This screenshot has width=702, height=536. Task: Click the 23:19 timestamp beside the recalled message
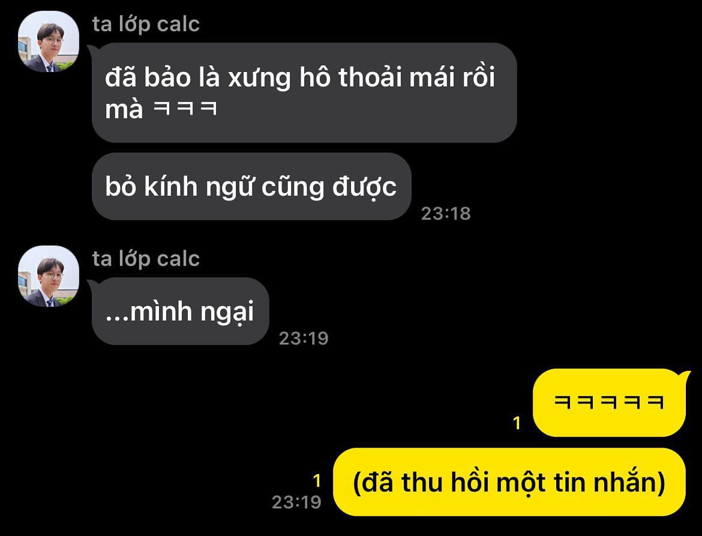[x=296, y=502]
